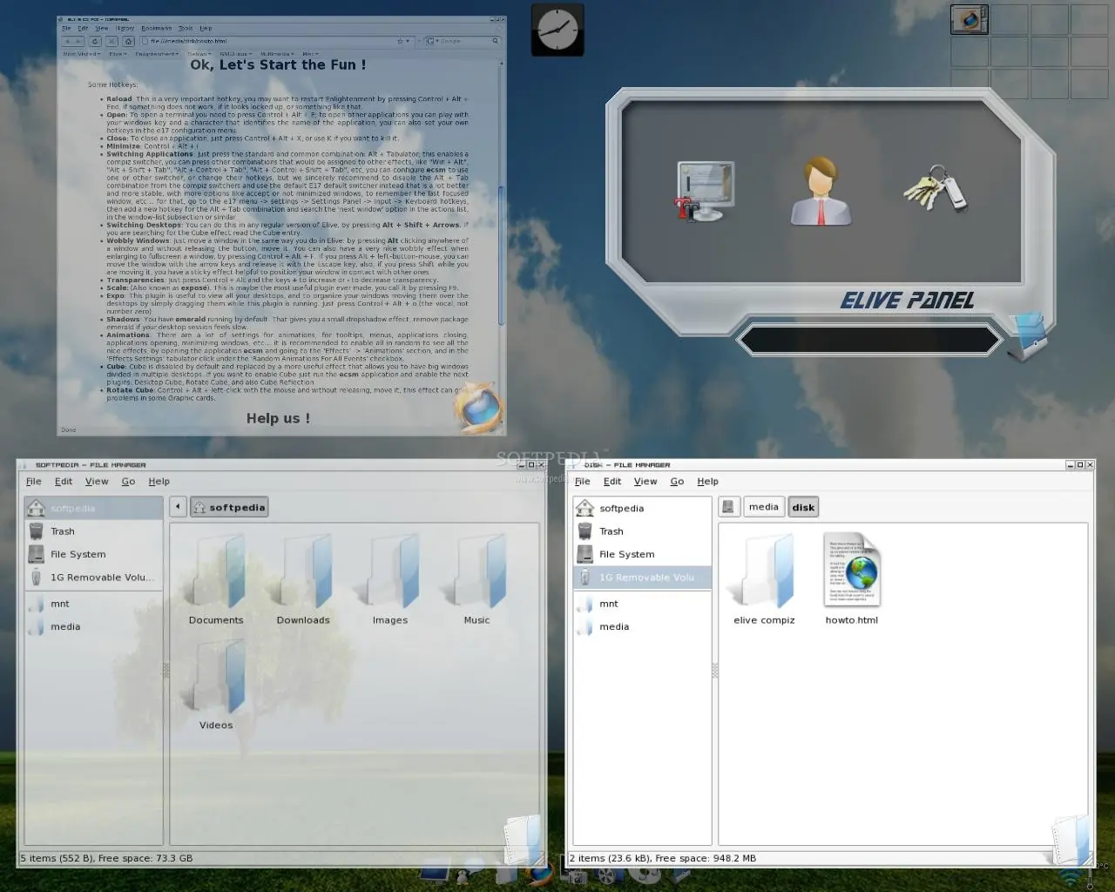1115x892 pixels.
Task: Select the Videos folder
Action: pyautogui.click(x=216, y=686)
